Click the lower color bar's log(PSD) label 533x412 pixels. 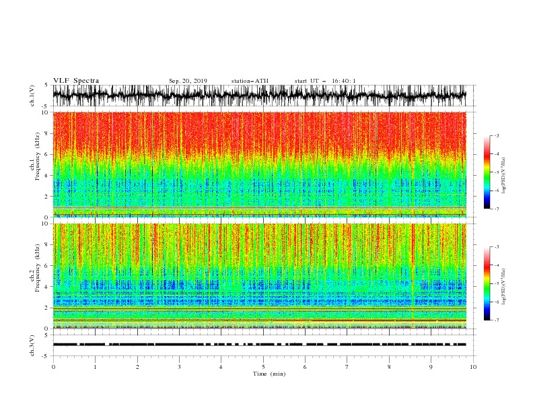click(503, 287)
